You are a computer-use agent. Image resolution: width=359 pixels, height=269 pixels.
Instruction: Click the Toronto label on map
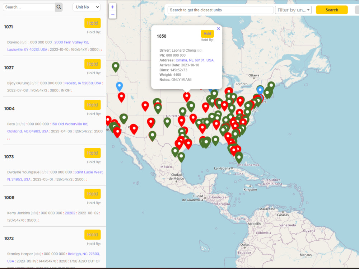coord(242,84)
